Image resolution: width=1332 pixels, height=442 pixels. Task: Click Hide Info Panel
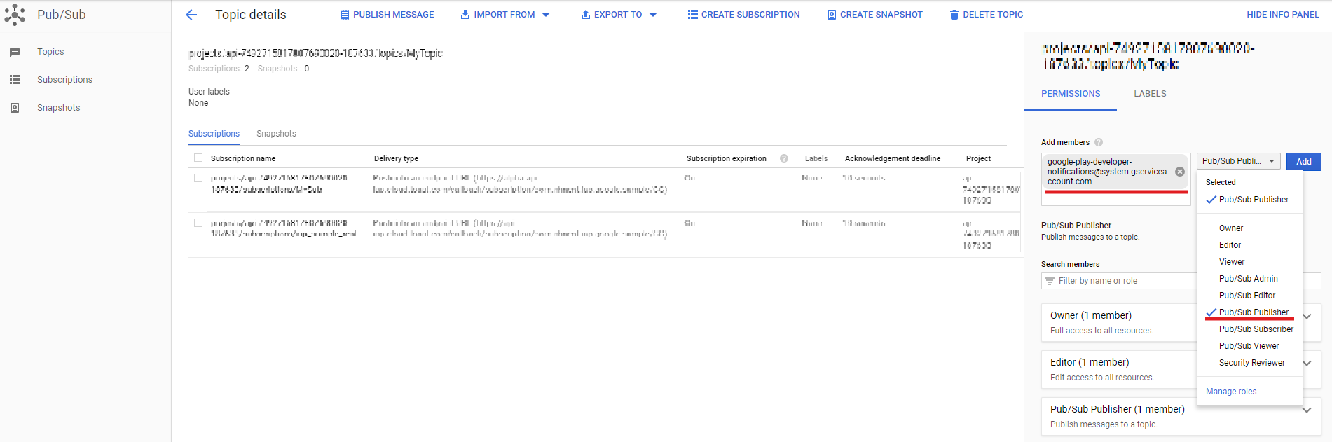click(x=1283, y=15)
